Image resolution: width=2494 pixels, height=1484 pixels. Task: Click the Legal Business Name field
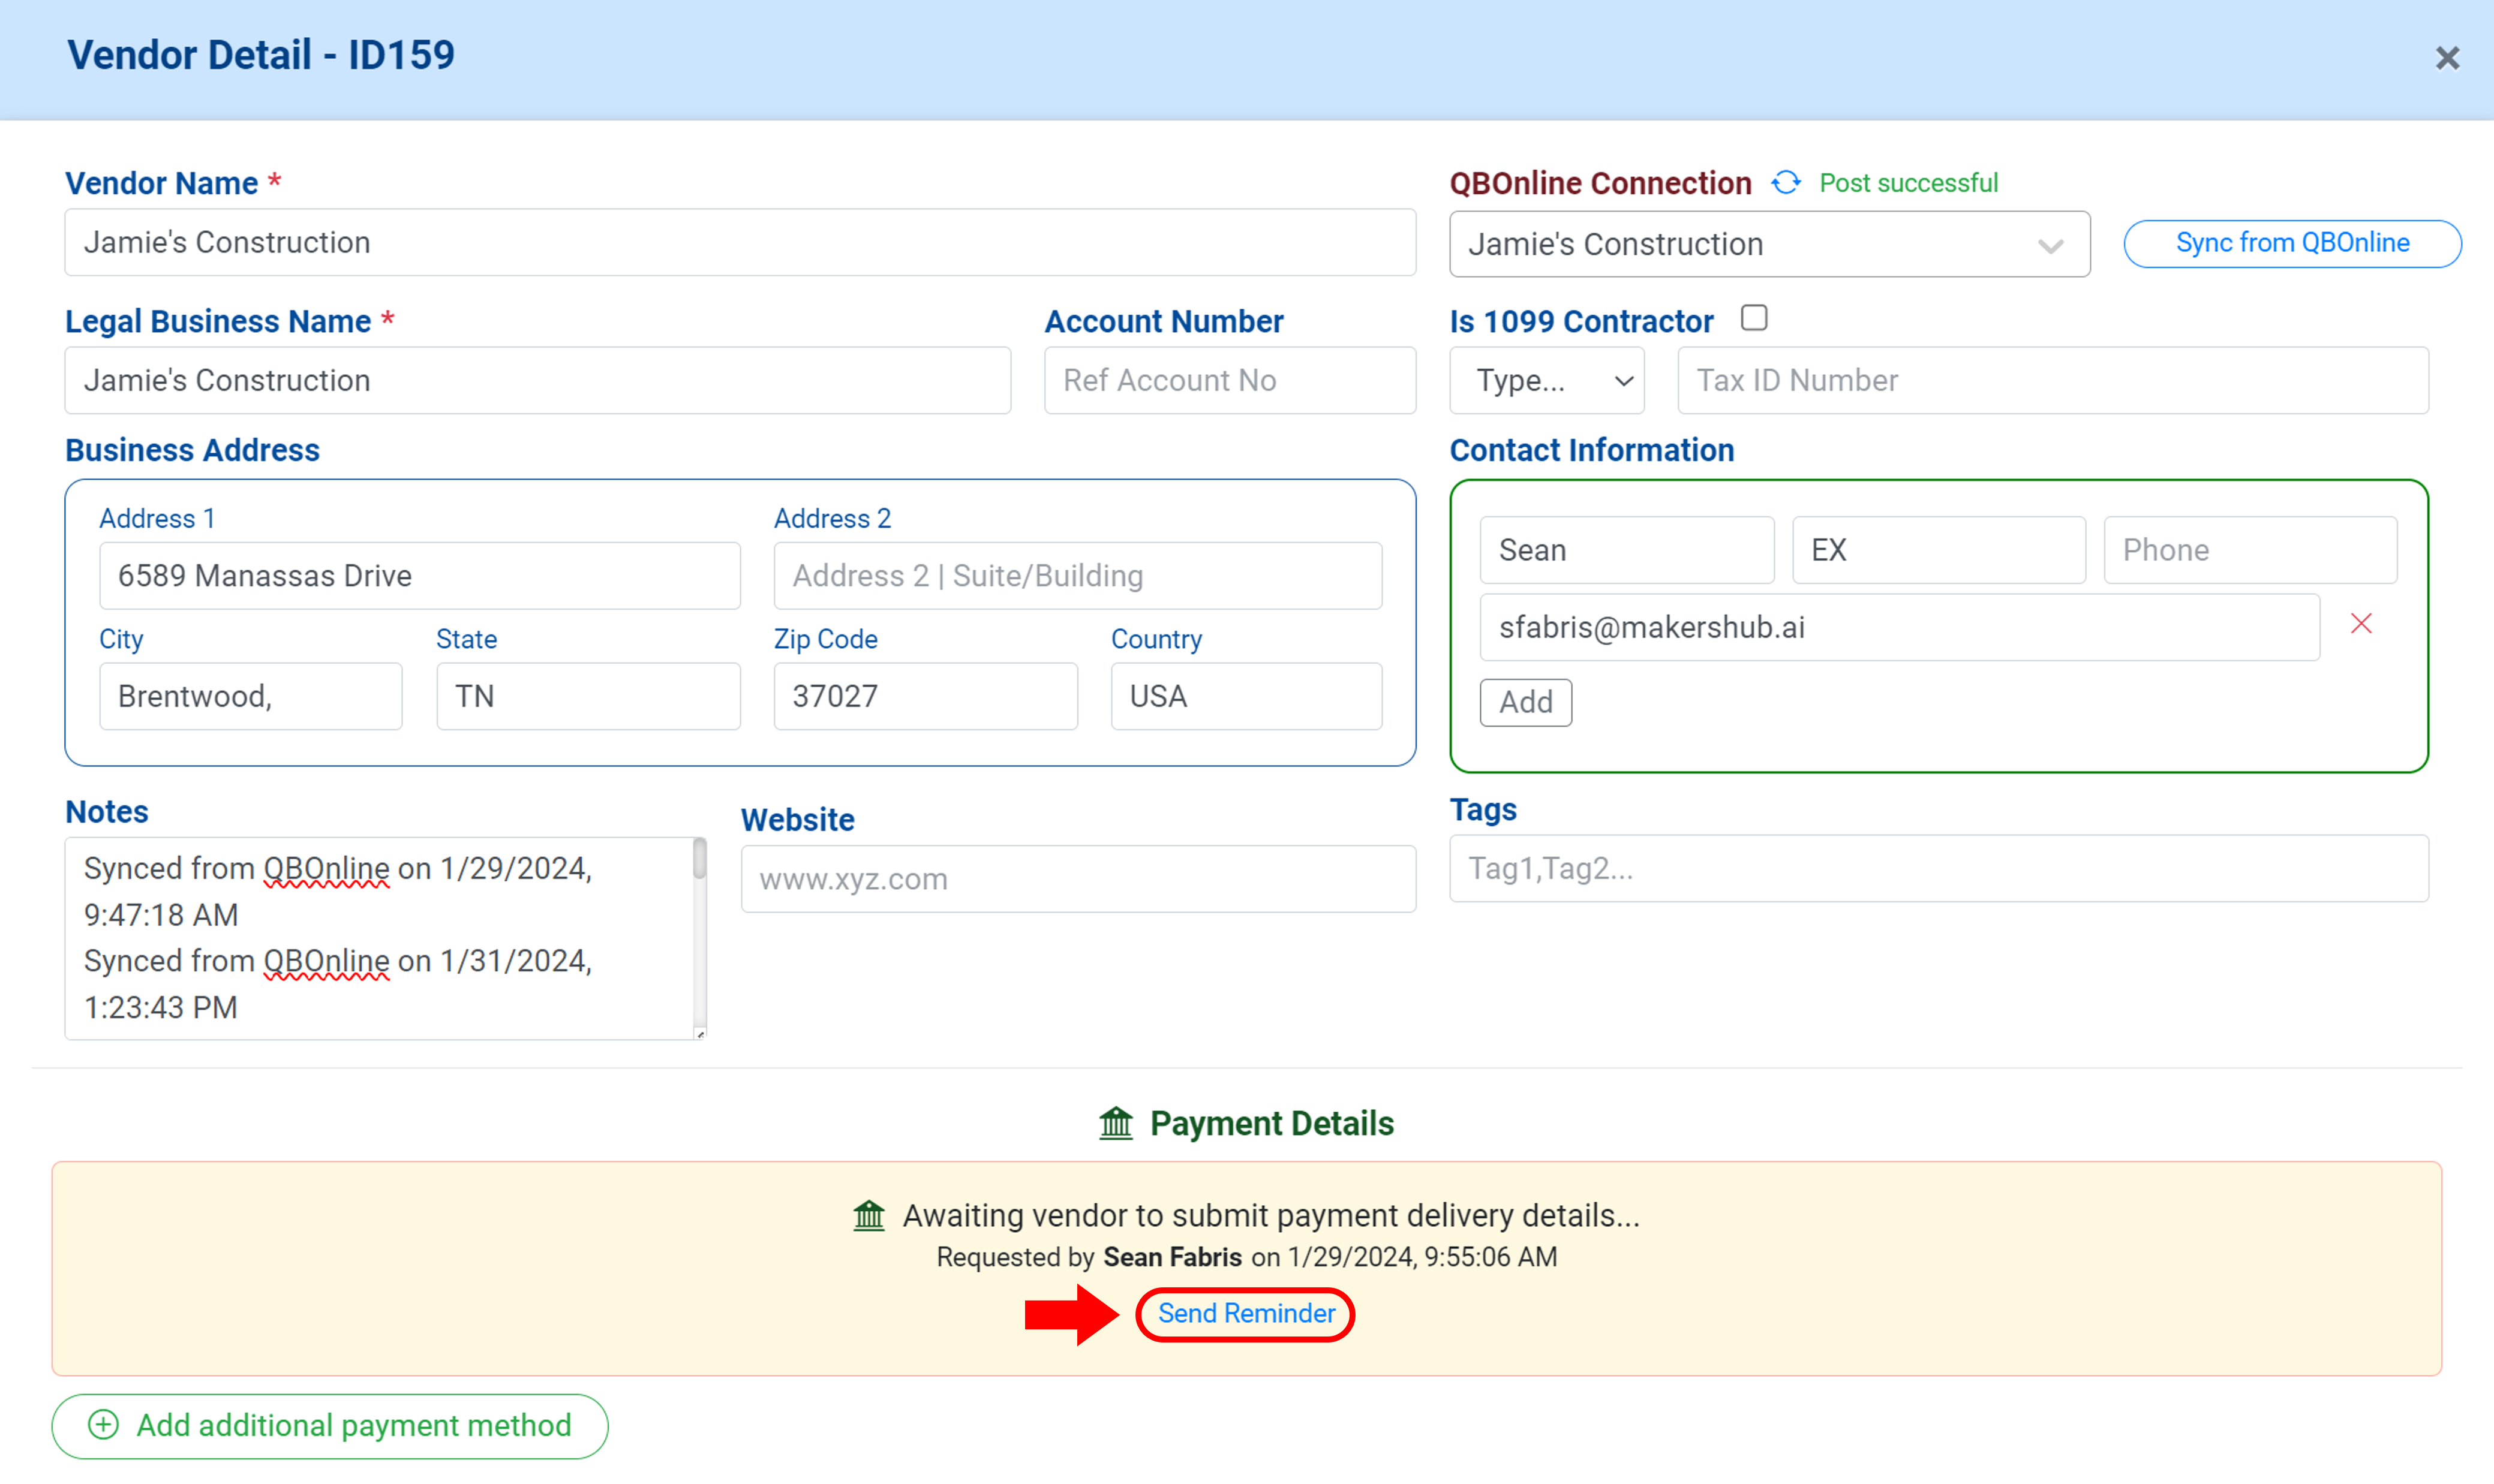pos(537,381)
